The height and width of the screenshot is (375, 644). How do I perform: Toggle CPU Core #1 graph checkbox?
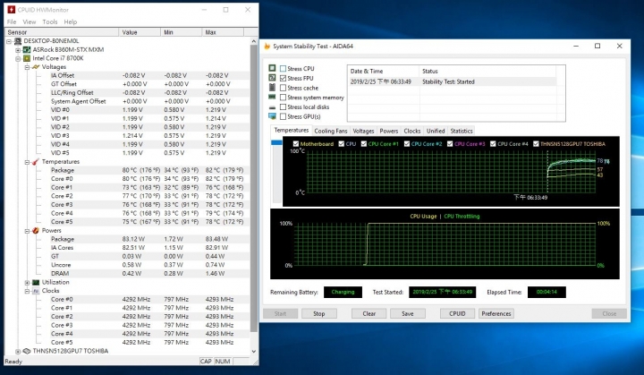[363, 143]
